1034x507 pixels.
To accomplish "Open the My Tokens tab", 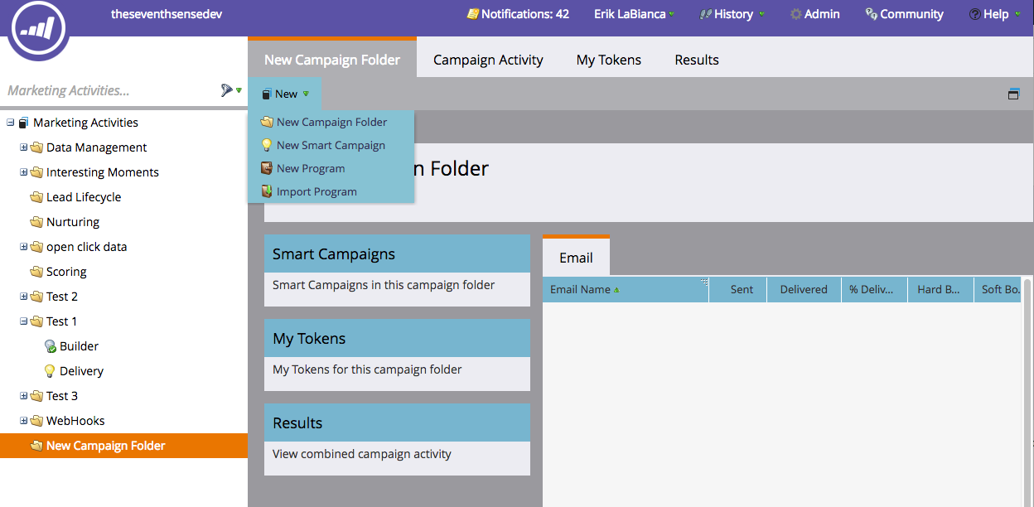I will point(609,60).
